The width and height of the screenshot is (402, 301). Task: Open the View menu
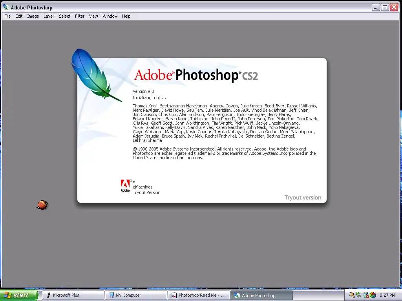(93, 16)
